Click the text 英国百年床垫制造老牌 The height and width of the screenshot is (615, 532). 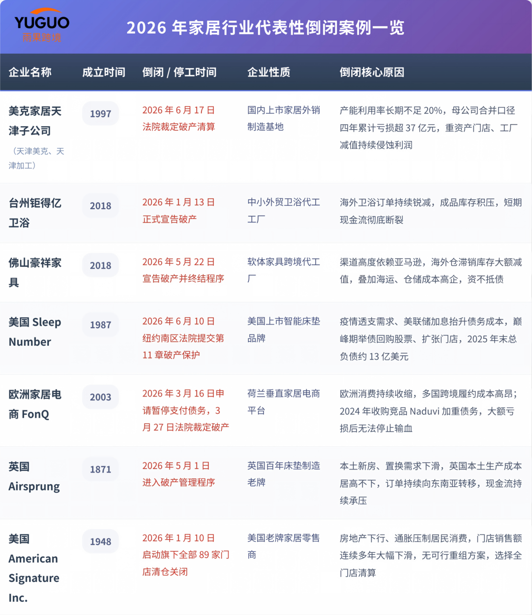(284, 474)
